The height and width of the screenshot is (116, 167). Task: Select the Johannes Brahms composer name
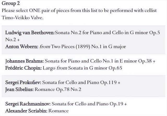point(25,61)
